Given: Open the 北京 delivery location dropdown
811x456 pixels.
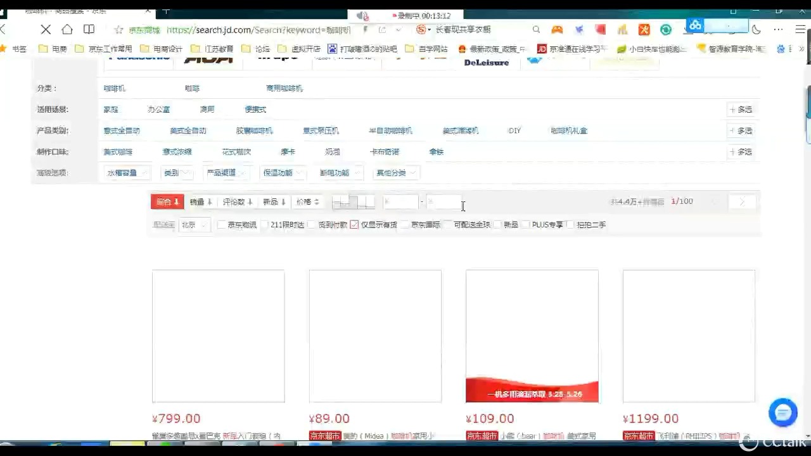Looking at the screenshot, I should (195, 225).
